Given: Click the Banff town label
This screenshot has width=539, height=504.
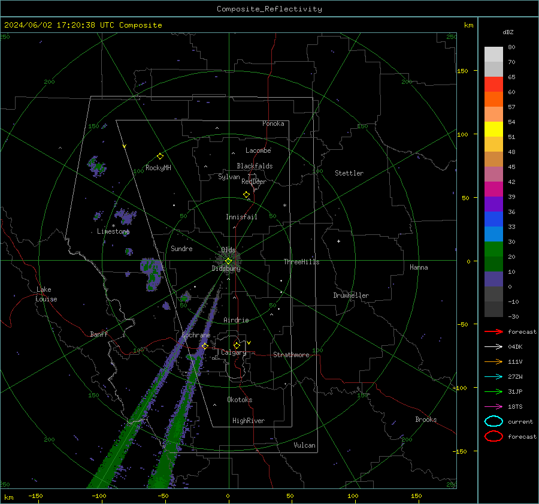Looking at the screenshot, I should coord(99,334).
